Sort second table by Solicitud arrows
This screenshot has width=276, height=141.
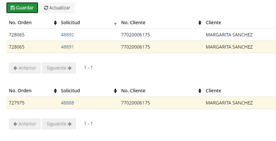point(115,91)
